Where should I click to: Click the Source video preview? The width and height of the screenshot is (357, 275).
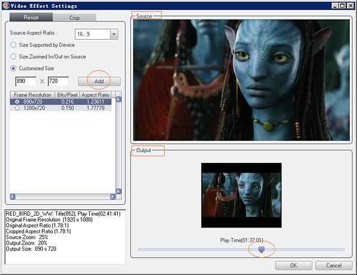[242, 80]
